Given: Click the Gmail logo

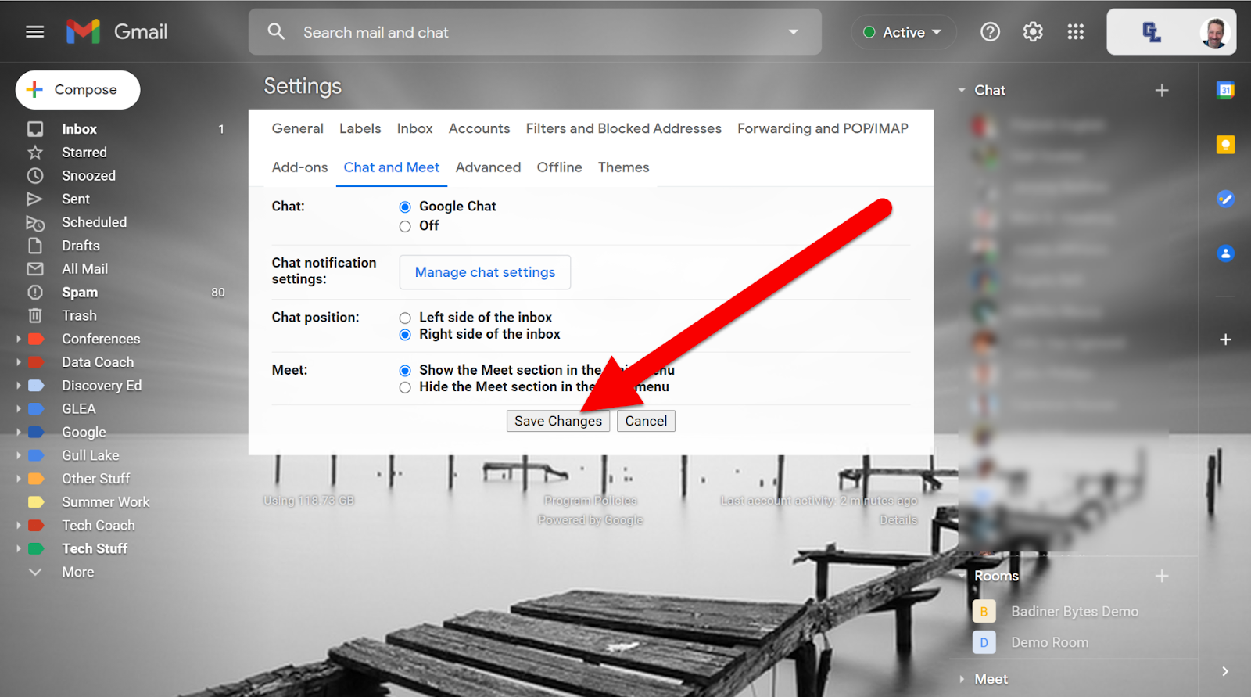Looking at the screenshot, I should (117, 31).
